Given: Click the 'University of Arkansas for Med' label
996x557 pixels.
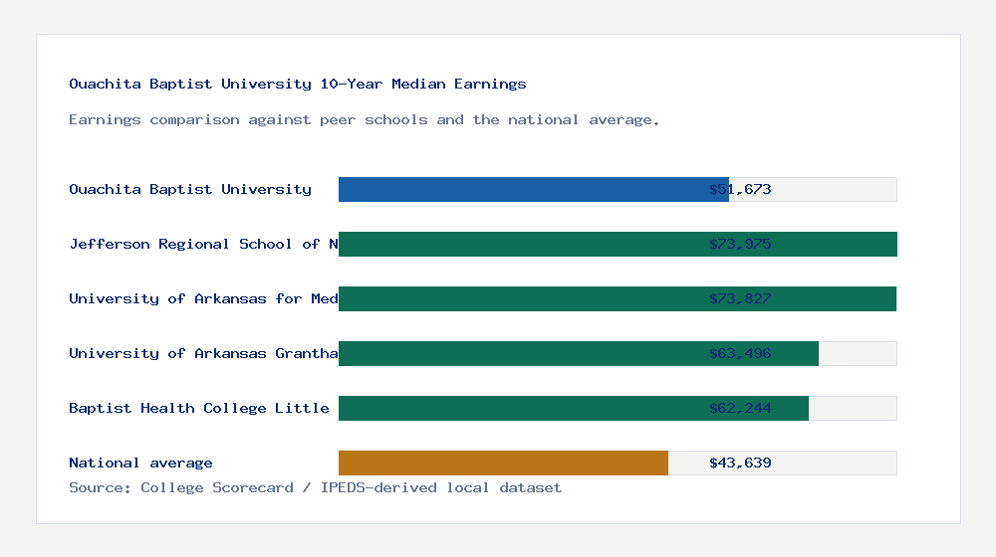Looking at the screenshot, I should pyautogui.click(x=204, y=298).
